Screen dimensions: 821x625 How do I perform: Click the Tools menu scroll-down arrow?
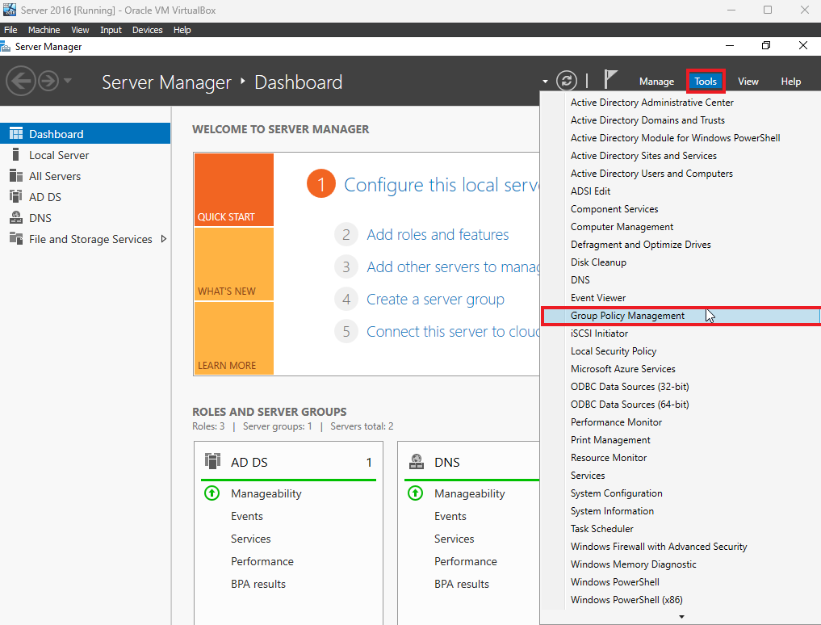[681, 617]
